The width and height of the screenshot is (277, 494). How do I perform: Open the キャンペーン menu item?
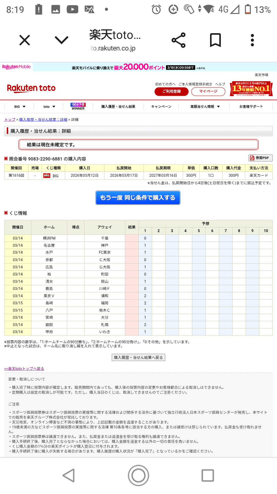point(161,107)
